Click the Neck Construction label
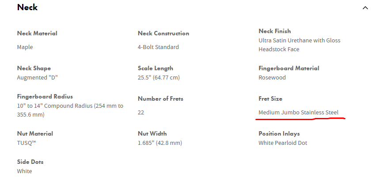387x178 pixels. 163,33
